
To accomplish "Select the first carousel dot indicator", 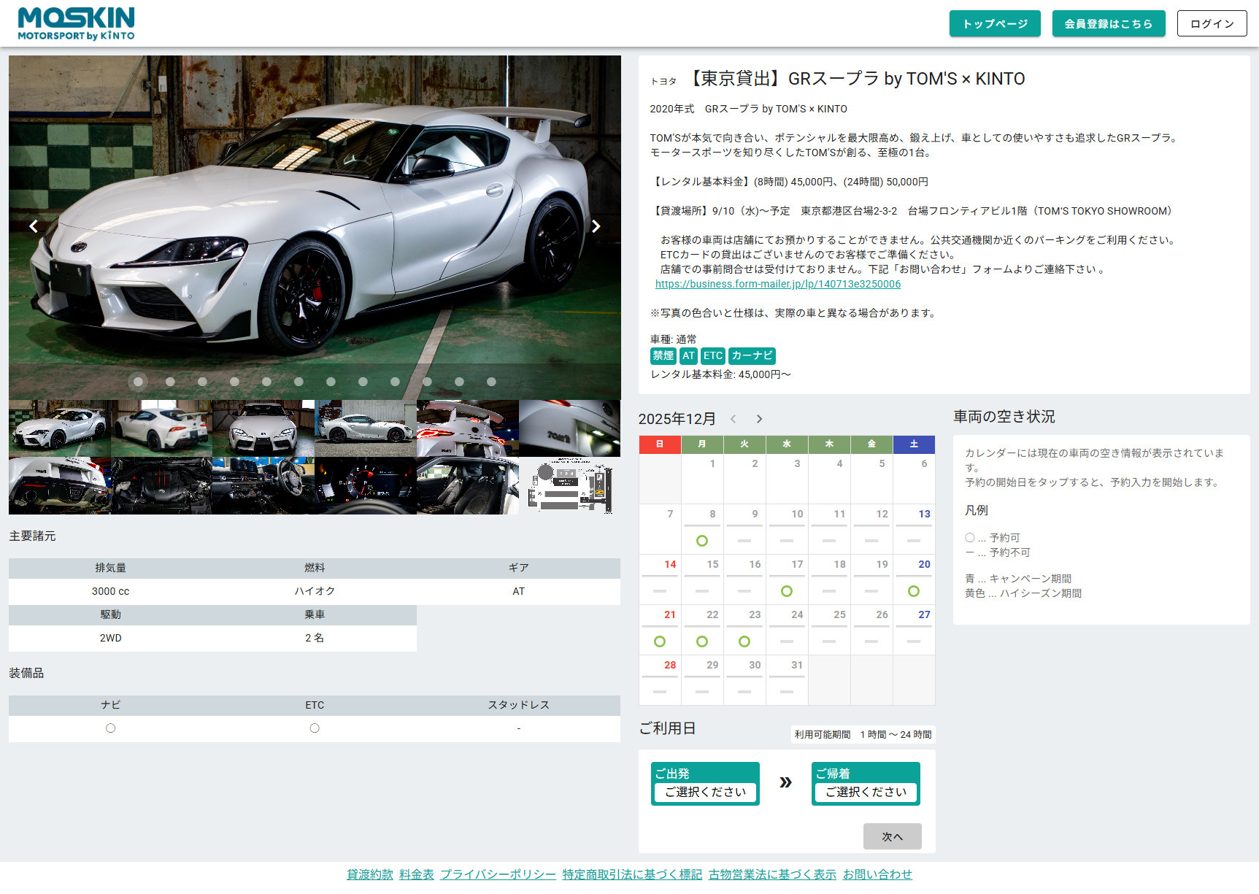I will tap(138, 382).
